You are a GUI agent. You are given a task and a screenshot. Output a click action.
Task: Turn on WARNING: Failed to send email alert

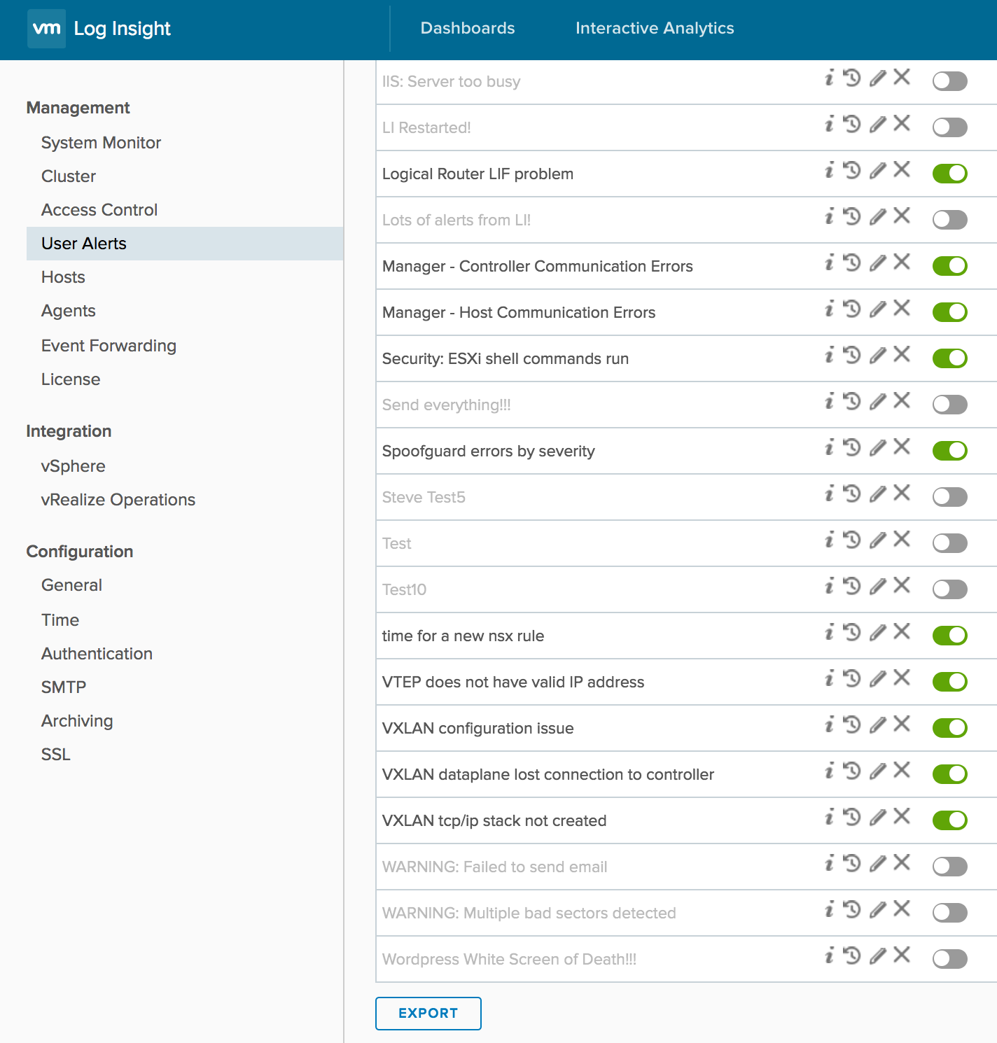tap(949, 867)
